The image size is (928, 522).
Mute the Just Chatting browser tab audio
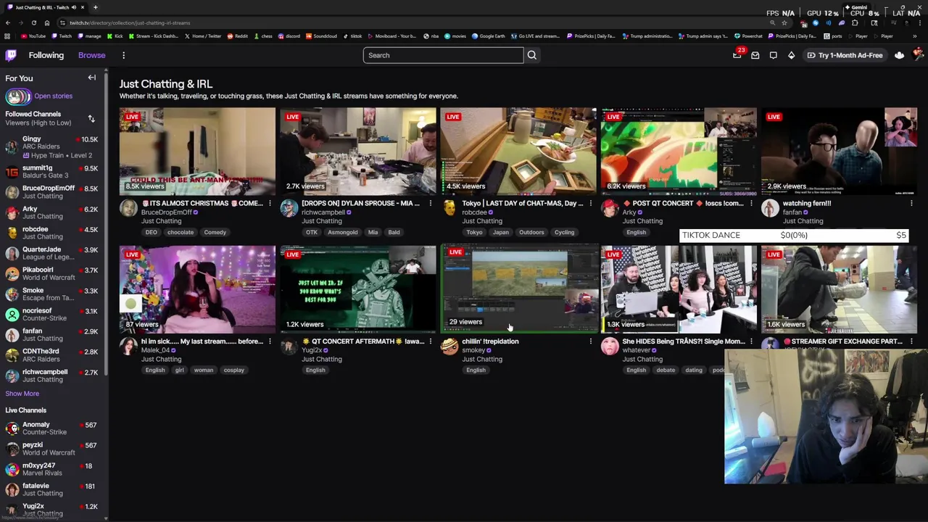(x=73, y=7)
